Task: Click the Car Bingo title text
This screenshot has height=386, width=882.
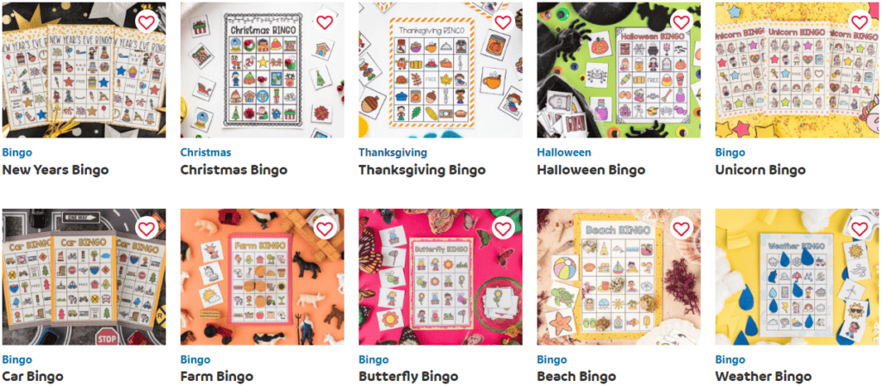Action: [x=33, y=376]
